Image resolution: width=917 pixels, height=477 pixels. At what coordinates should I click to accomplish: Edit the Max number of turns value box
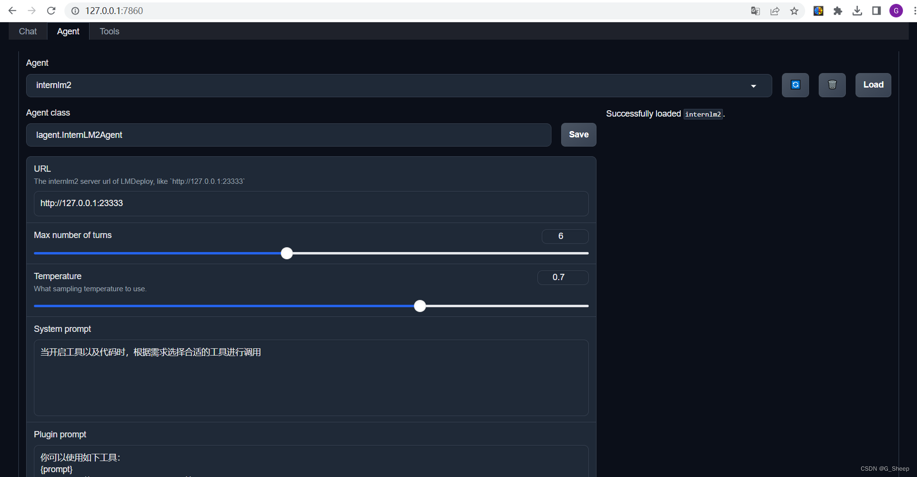pyautogui.click(x=565, y=236)
